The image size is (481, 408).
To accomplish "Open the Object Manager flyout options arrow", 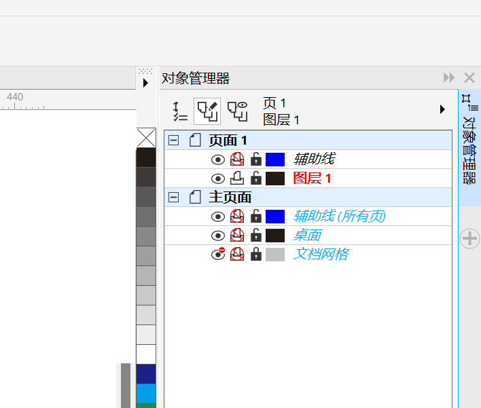I will (442, 109).
